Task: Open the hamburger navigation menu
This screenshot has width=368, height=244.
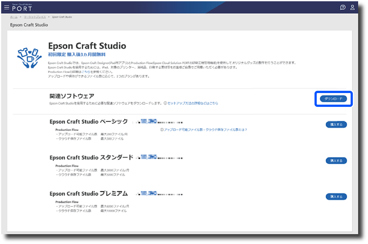Action: [7, 7]
